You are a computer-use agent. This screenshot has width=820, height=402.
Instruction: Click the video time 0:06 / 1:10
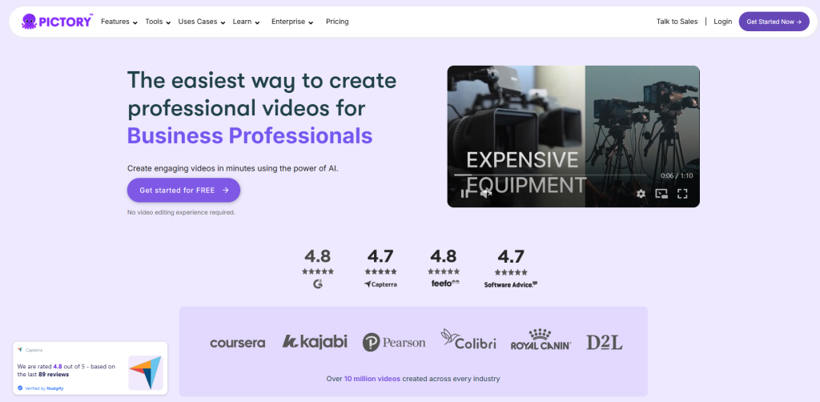(x=677, y=175)
